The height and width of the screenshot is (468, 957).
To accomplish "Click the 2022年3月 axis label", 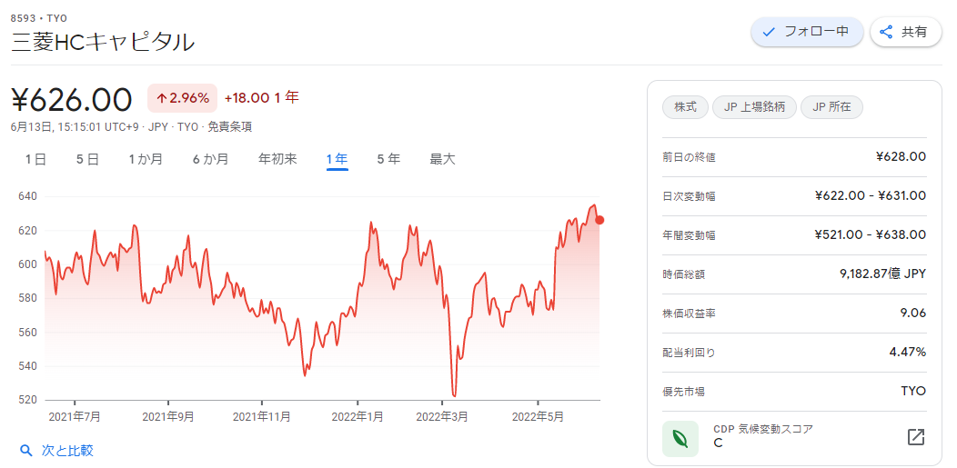I will [x=442, y=417].
